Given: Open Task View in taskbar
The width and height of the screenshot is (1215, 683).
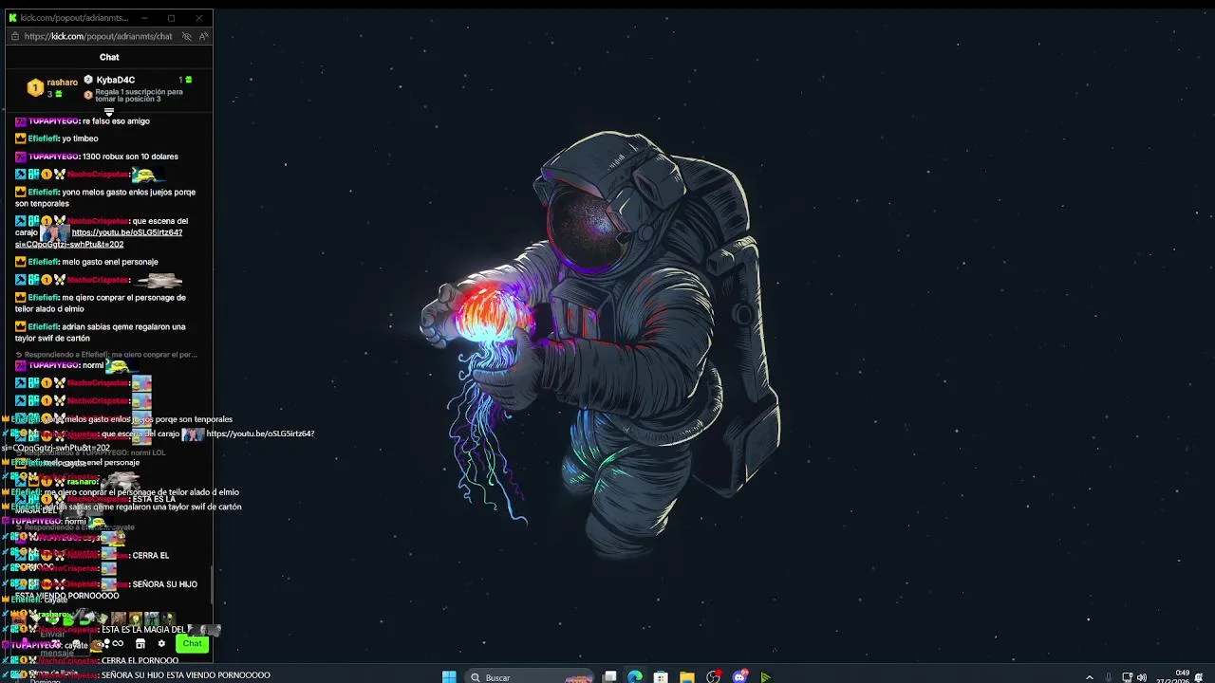Looking at the screenshot, I should click(x=609, y=676).
